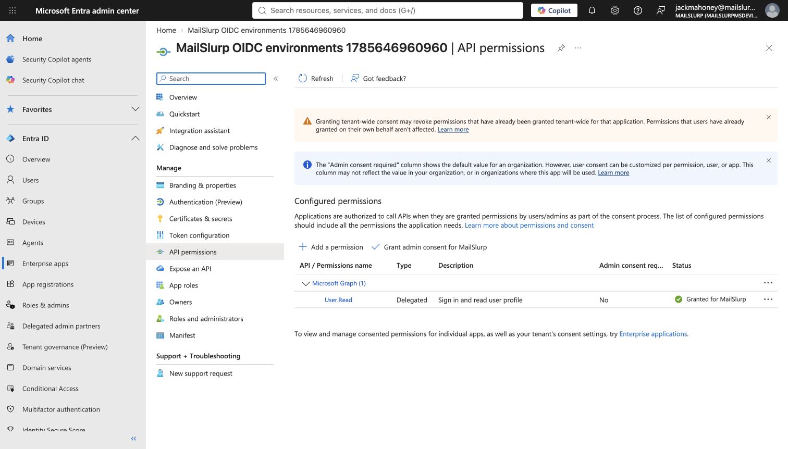Click Grant admin consent for MailSlurp
The image size is (788, 449).
click(x=429, y=247)
